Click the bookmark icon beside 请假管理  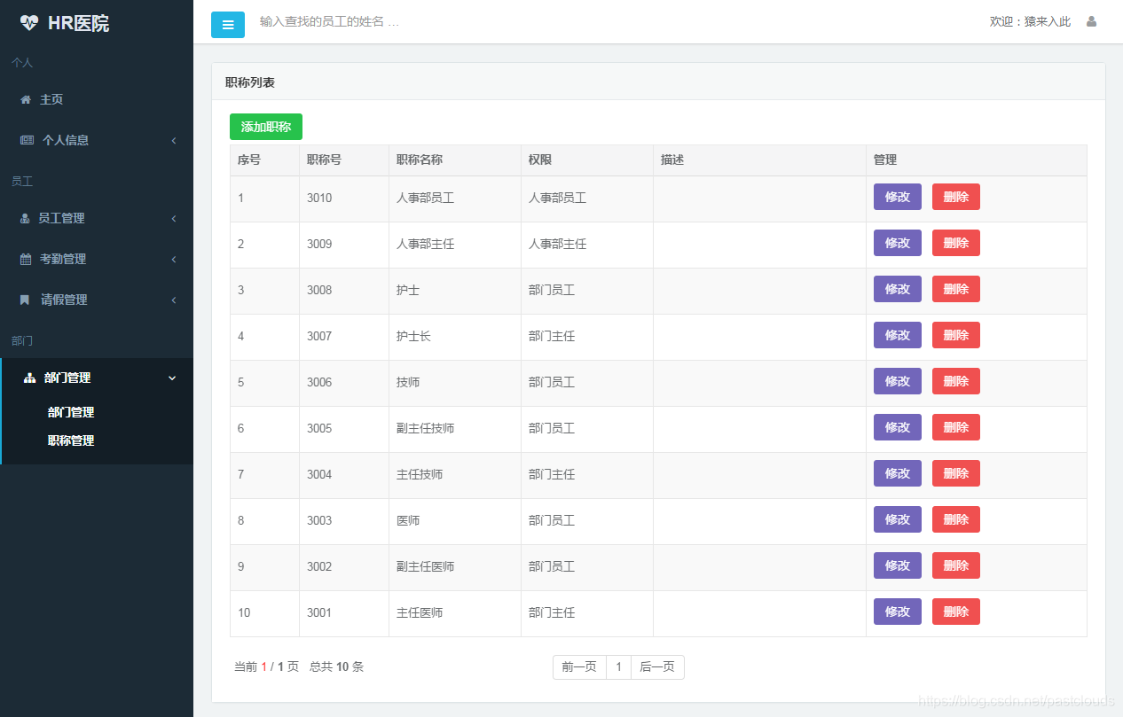(25, 300)
